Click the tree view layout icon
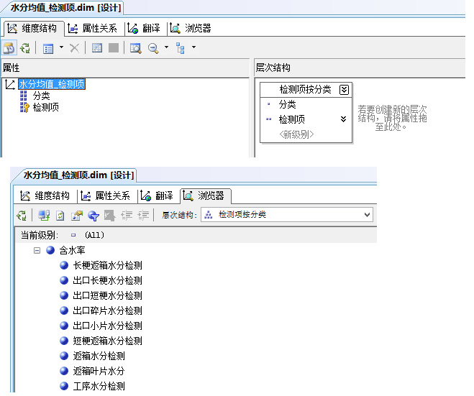474x396 pixels. point(181,48)
